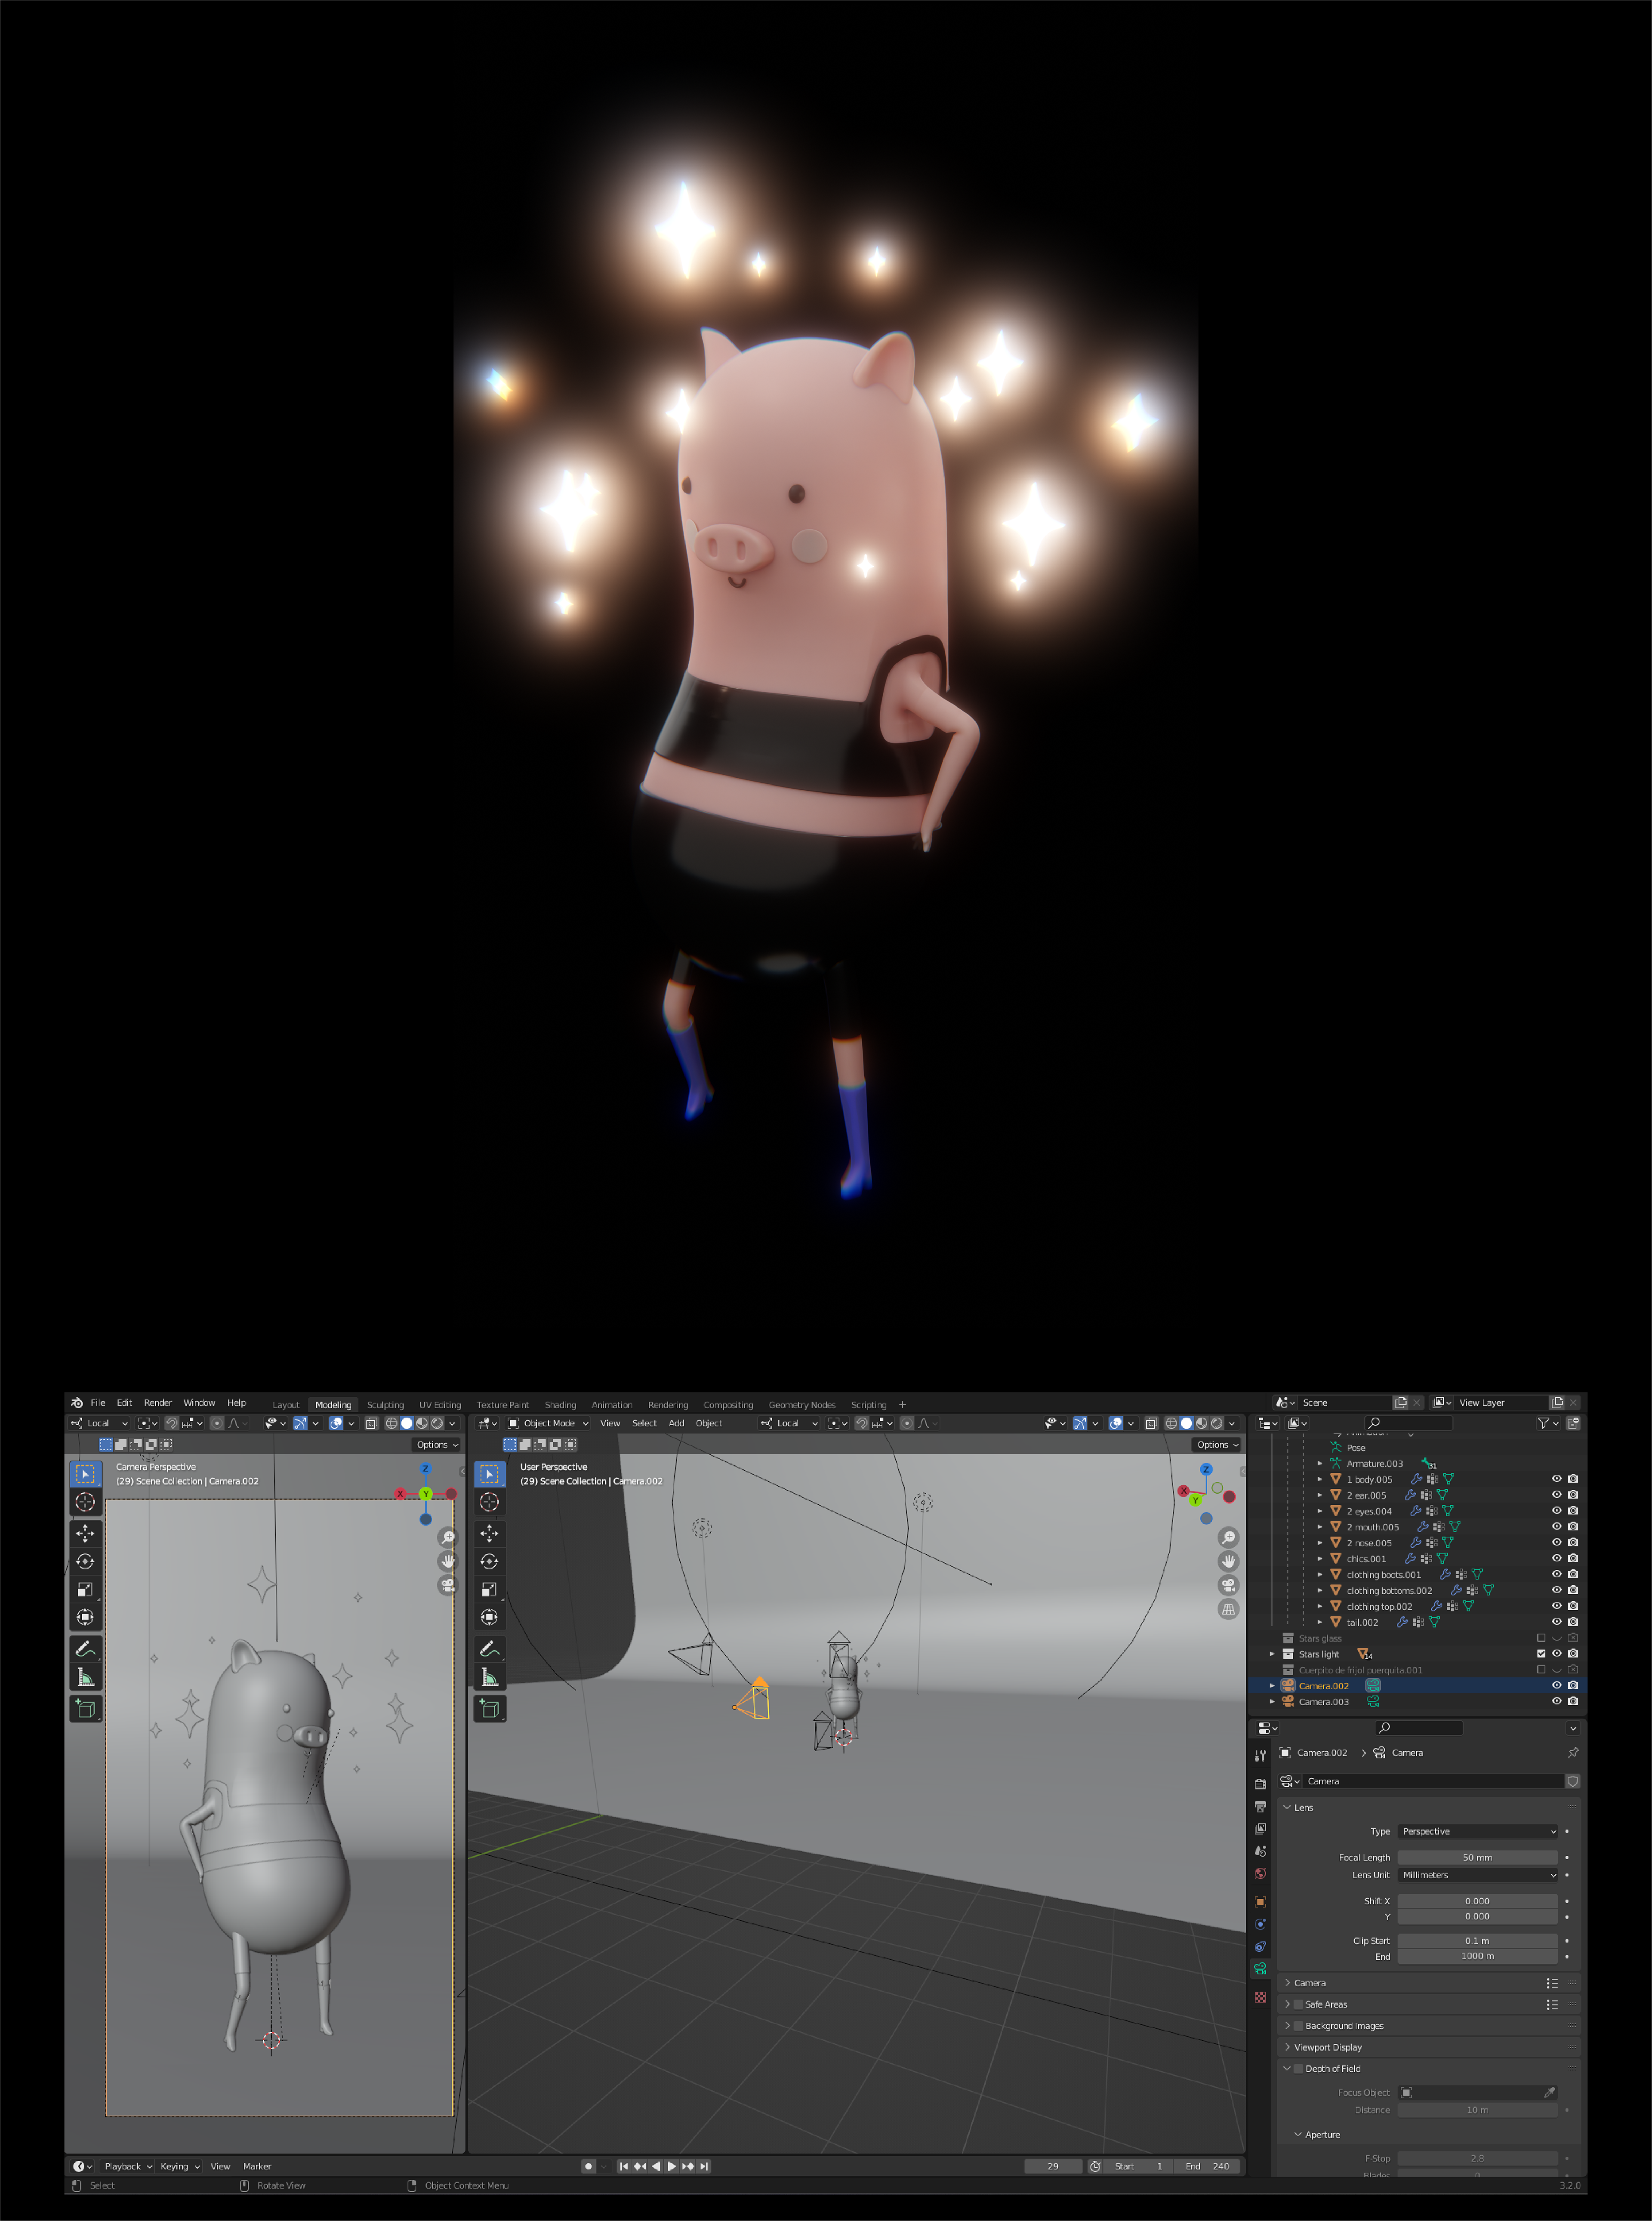This screenshot has width=1652, height=2221.
Task: Open the Render menu
Action: [157, 1403]
